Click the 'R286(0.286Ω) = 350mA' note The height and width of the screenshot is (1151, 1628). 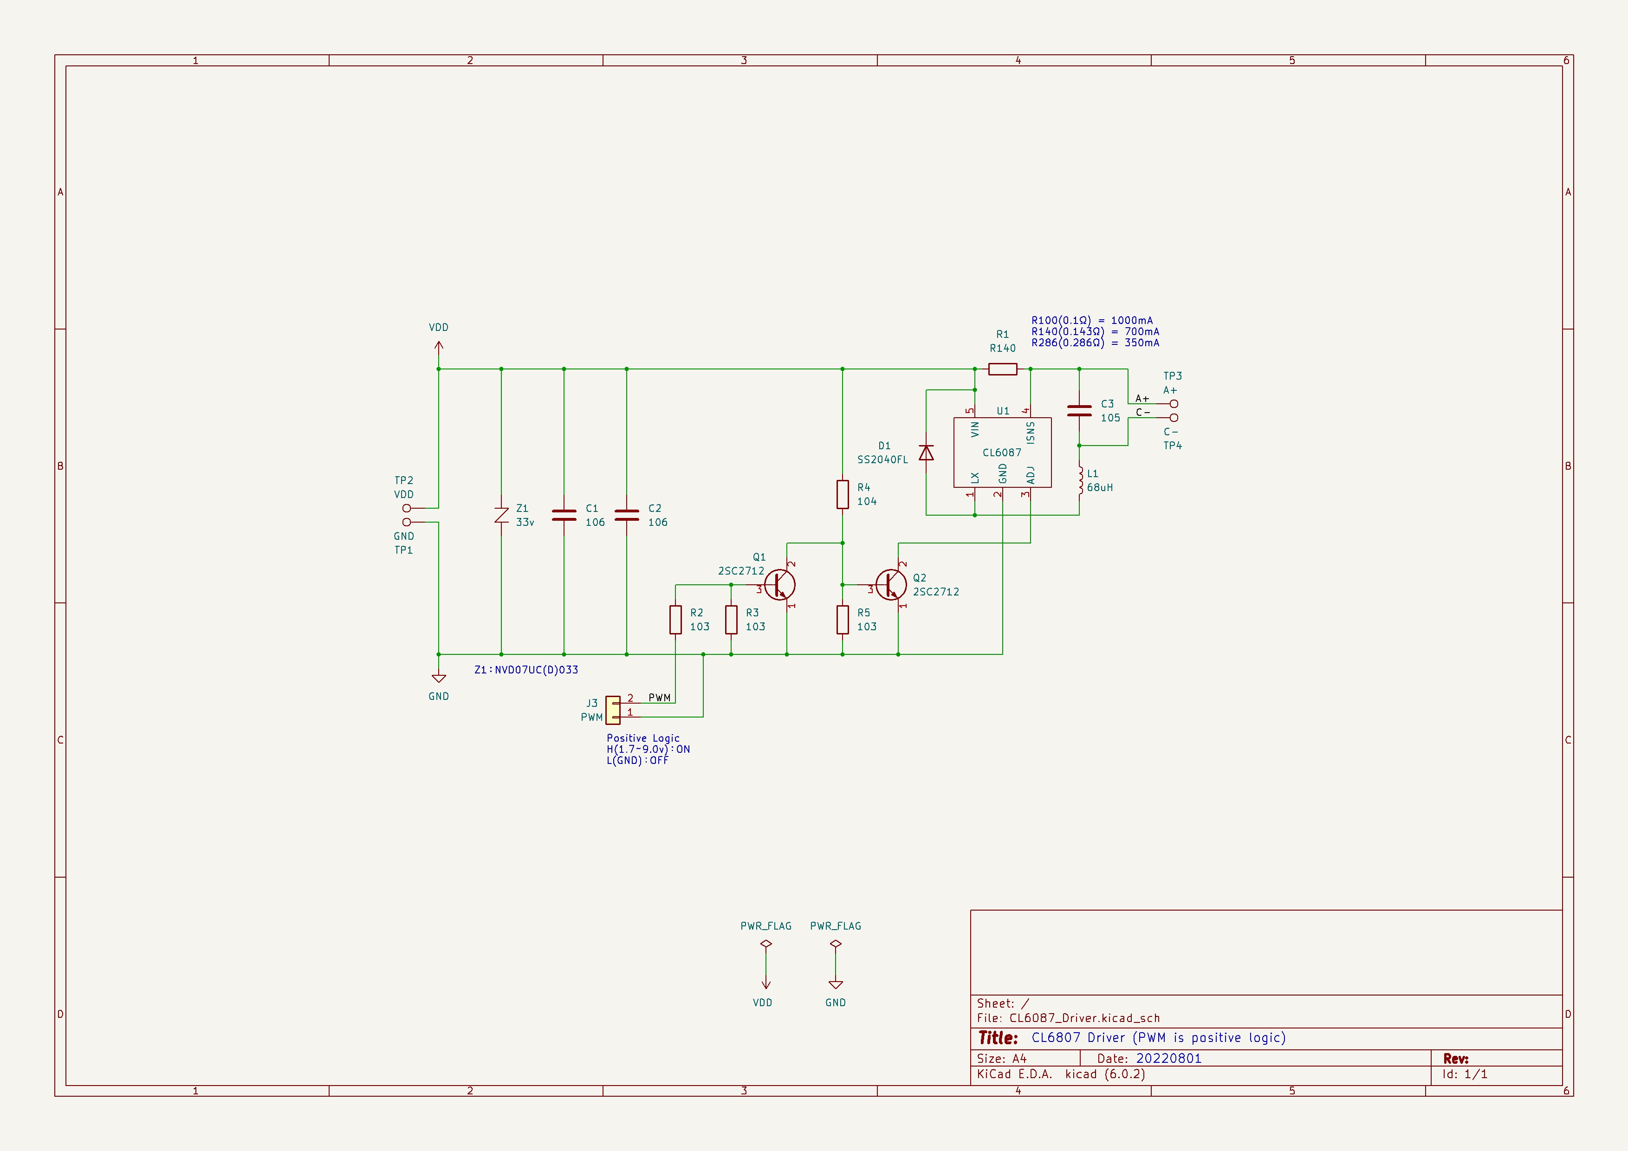tap(1096, 343)
